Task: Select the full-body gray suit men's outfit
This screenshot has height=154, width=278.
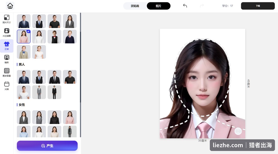Action: (39, 92)
